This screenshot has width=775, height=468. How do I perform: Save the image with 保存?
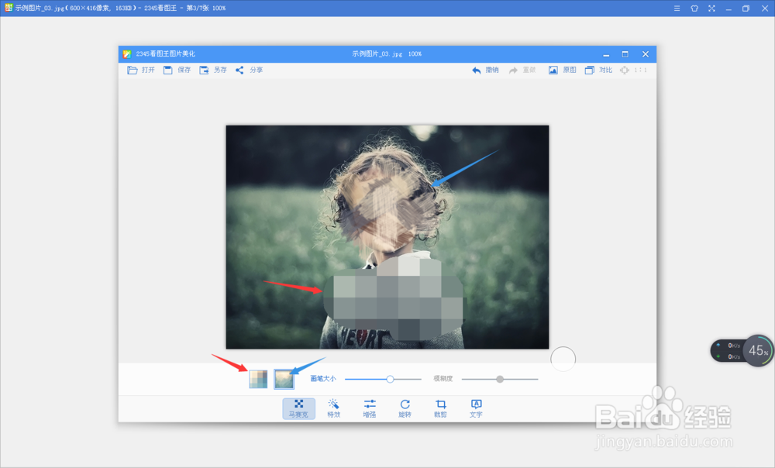point(177,71)
